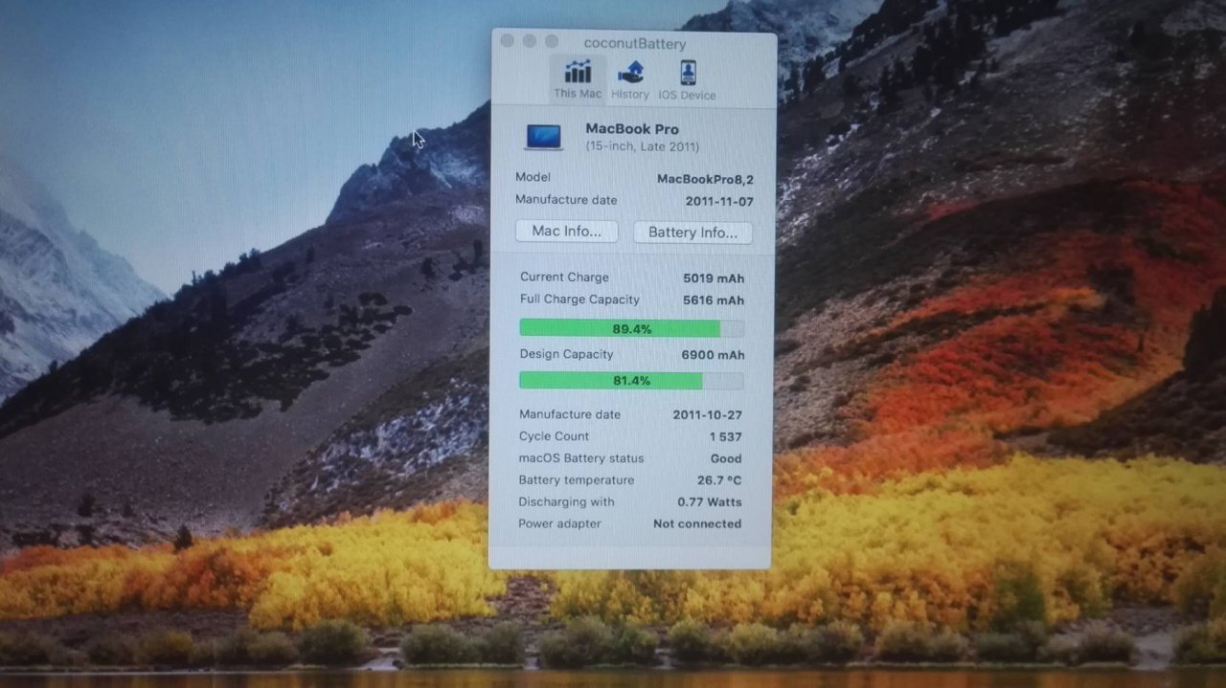The width and height of the screenshot is (1226, 688).
Task: Click the 2011-10-27 battery manufacture date
Action: click(x=707, y=415)
